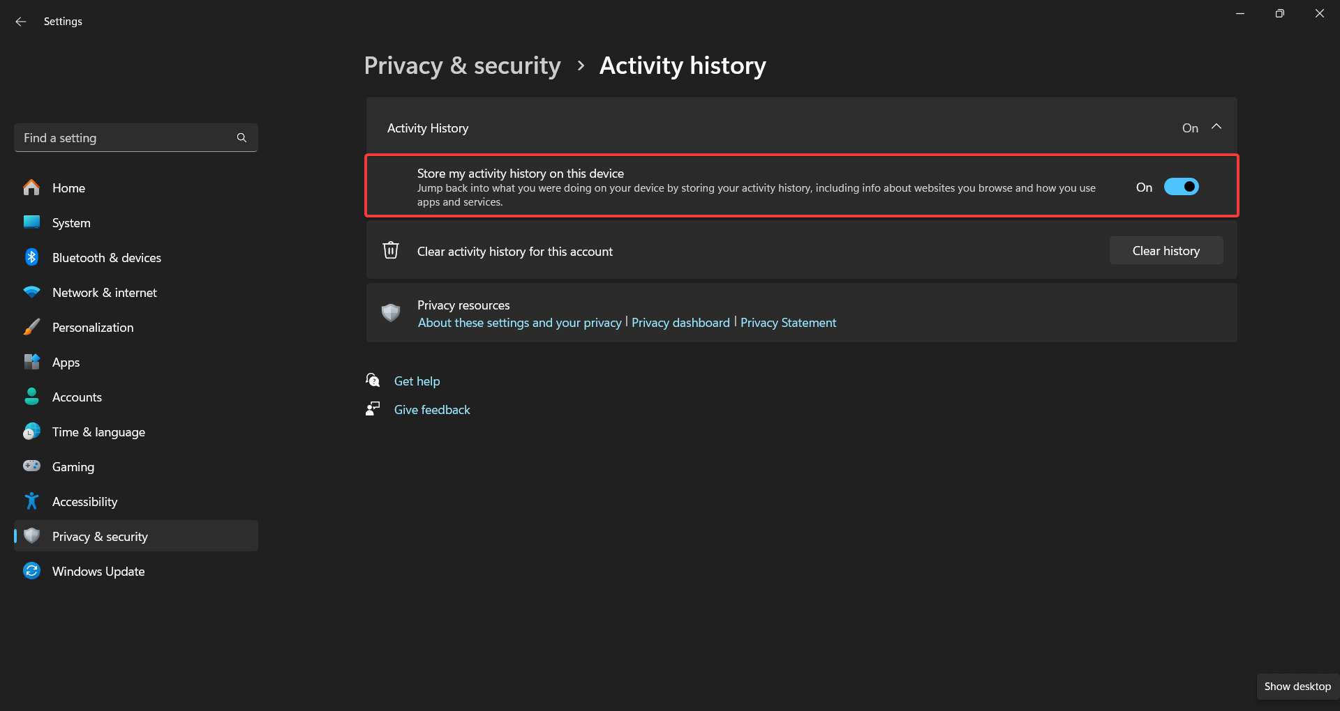Viewport: 1340px width, 711px height.
Task: Click the Activity History header label
Action: [428, 128]
